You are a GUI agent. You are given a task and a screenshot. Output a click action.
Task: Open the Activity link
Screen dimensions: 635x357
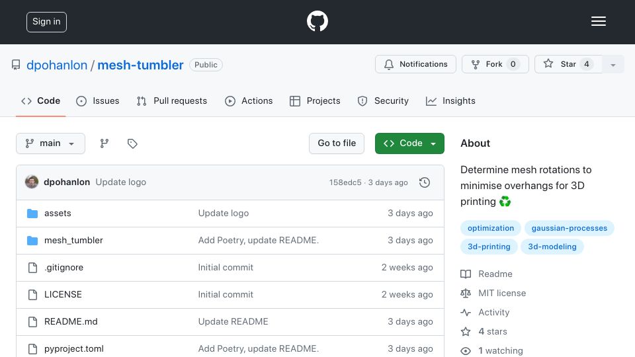[x=485, y=313]
